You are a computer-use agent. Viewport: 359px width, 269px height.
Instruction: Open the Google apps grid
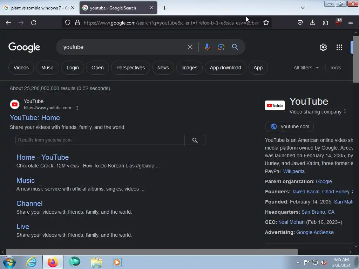click(339, 47)
